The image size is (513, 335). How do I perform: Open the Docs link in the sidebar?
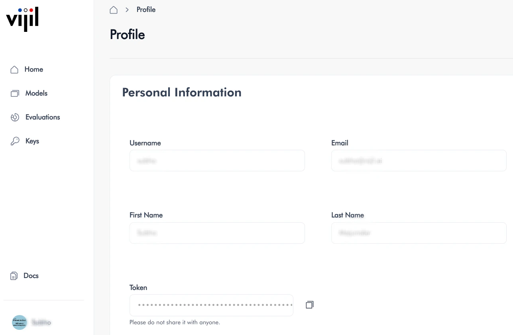point(31,276)
